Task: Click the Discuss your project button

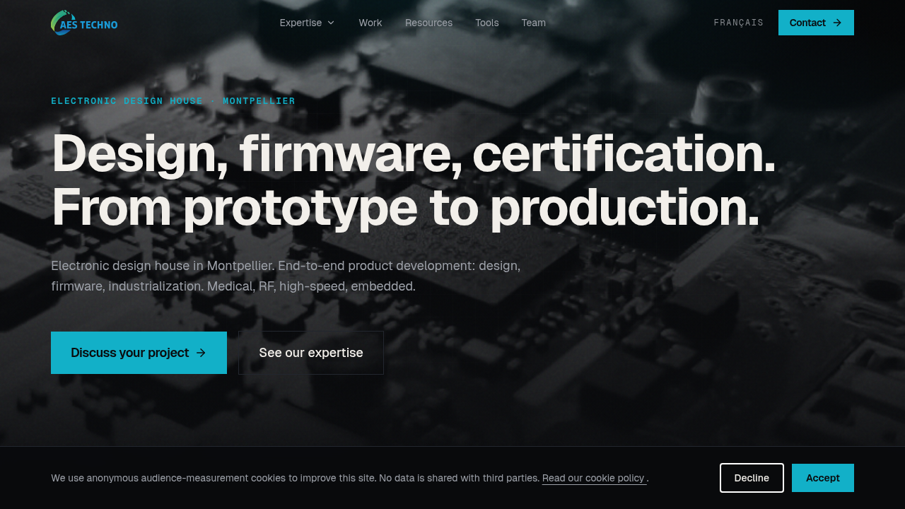Action: (139, 353)
